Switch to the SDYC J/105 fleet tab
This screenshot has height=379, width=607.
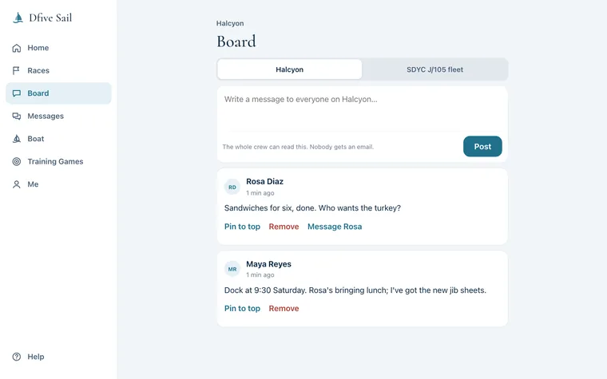434,69
